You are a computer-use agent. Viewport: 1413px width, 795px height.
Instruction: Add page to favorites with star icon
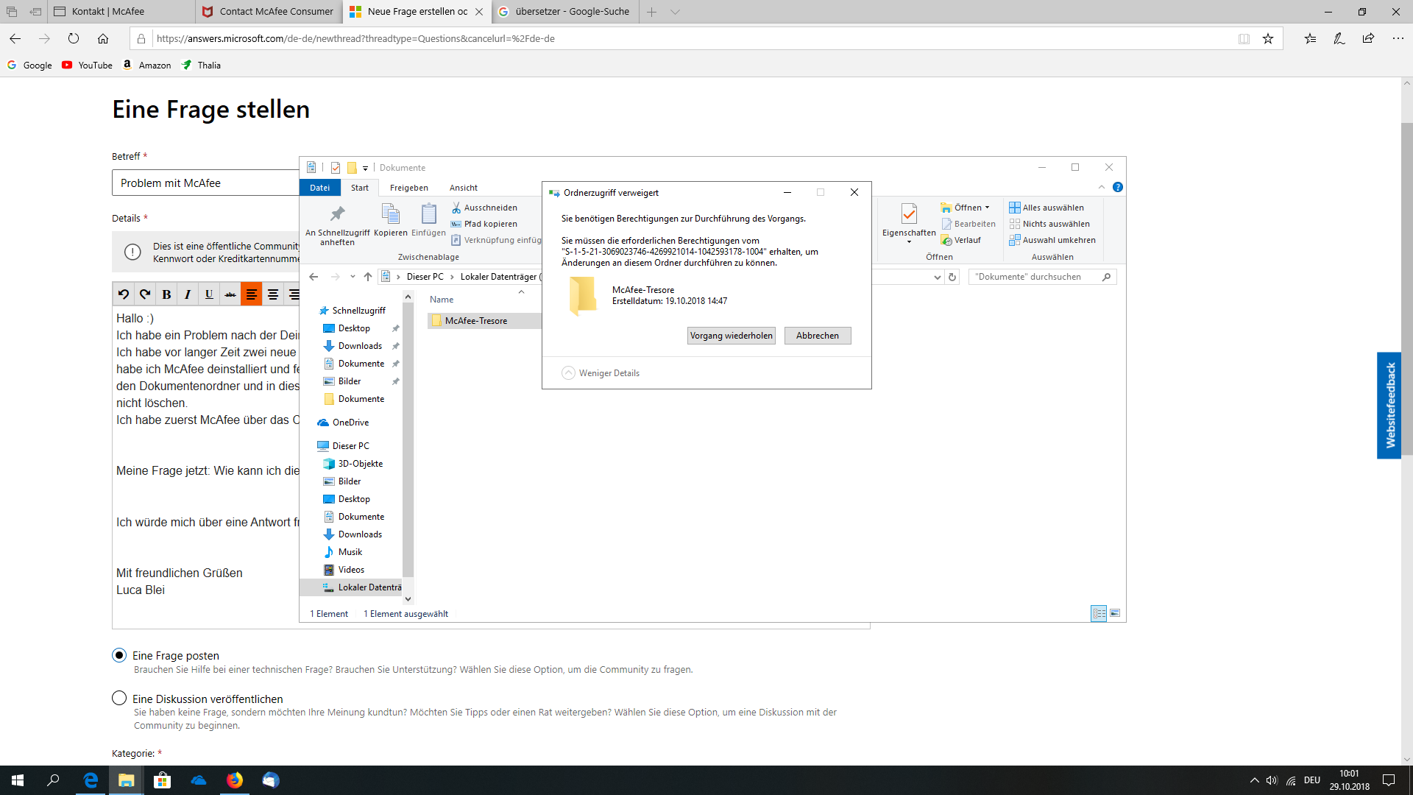click(1268, 38)
